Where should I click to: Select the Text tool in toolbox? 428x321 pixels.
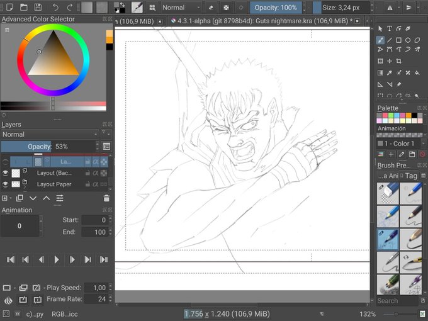(390, 28)
